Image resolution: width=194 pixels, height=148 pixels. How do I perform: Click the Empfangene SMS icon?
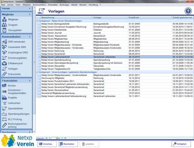tap(4, 53)
